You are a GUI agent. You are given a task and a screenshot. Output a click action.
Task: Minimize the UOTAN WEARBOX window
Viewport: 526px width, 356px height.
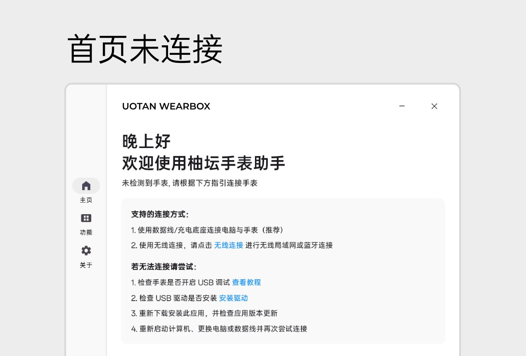click(402, 106)
